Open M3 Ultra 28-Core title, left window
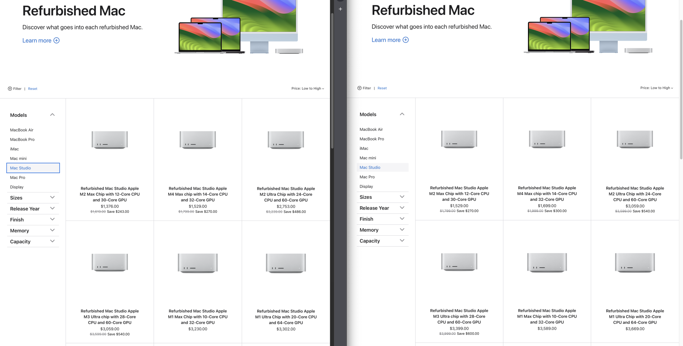The width and height of the screenshot is (683, 346). [x=110, y=317]
